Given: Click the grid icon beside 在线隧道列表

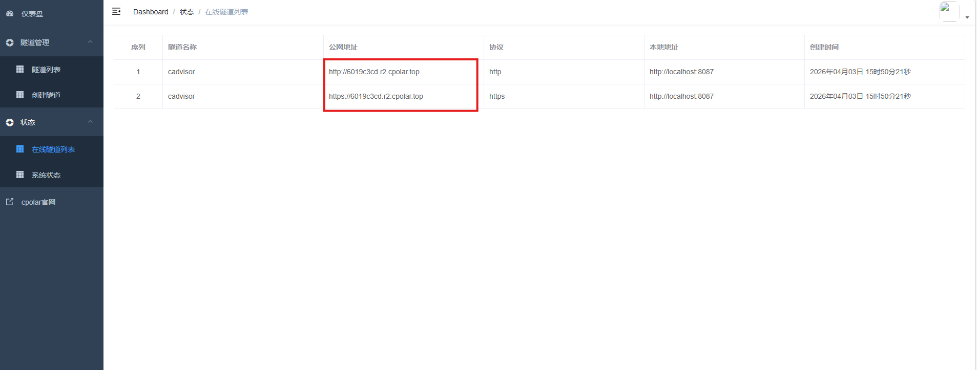Looking at the screenshot, I should (x=20, y=149).
